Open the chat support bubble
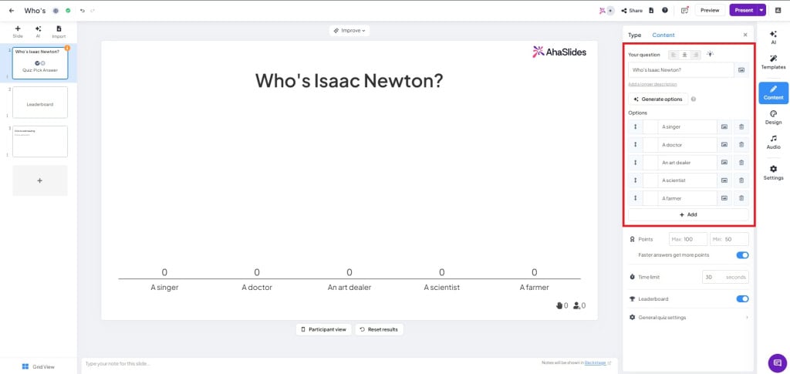The width and height of the screenshot is (790, 374). 777,363
